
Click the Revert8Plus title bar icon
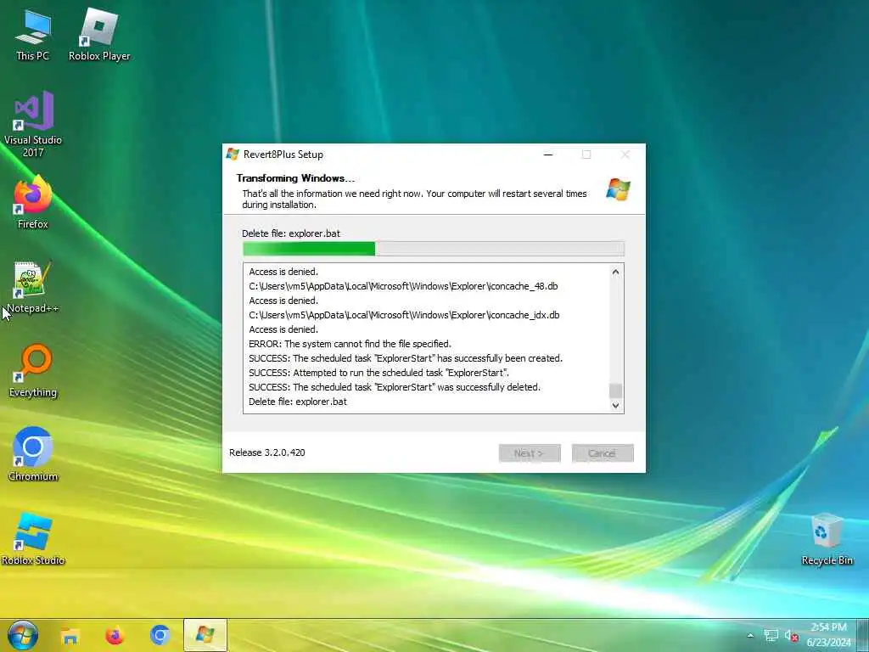click(233, 155)
